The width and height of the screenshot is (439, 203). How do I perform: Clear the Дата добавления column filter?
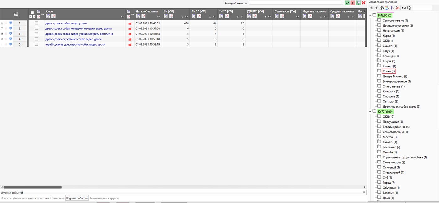144,16
